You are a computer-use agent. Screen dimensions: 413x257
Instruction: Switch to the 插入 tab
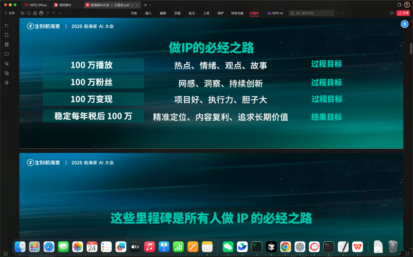(148, 13)
